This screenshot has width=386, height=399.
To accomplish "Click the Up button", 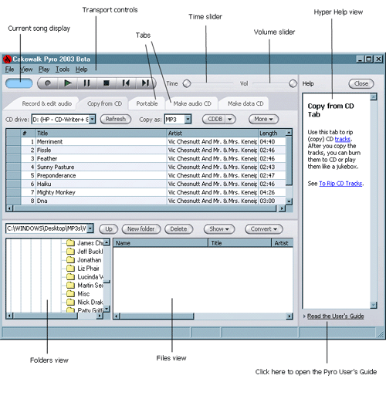I will (109, 229).
